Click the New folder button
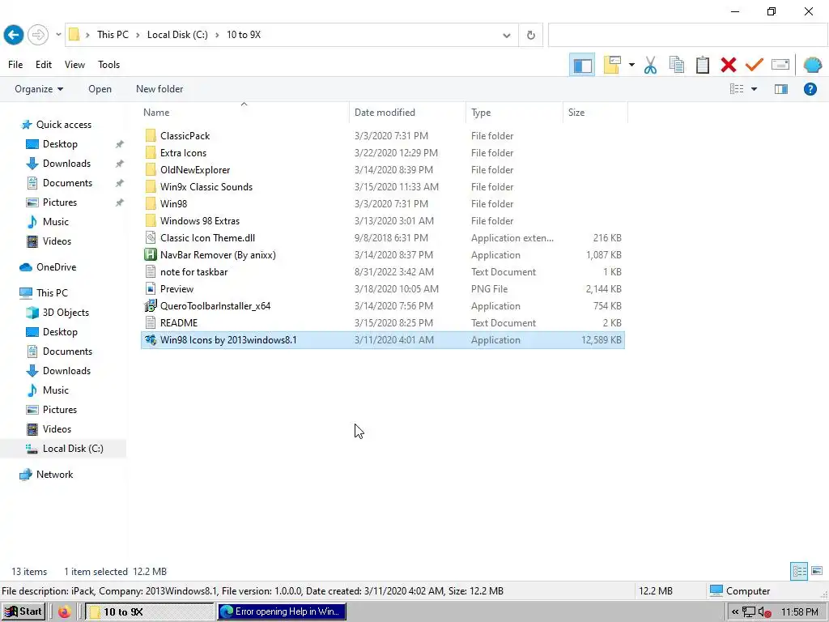The width and height of the screenshot is (829, 622). pyautogui.click(x=159, y=89)
